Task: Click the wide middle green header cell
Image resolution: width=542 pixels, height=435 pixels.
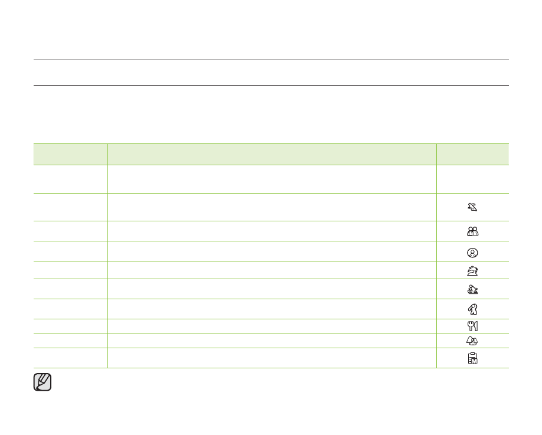Action: tap(272, 154)
